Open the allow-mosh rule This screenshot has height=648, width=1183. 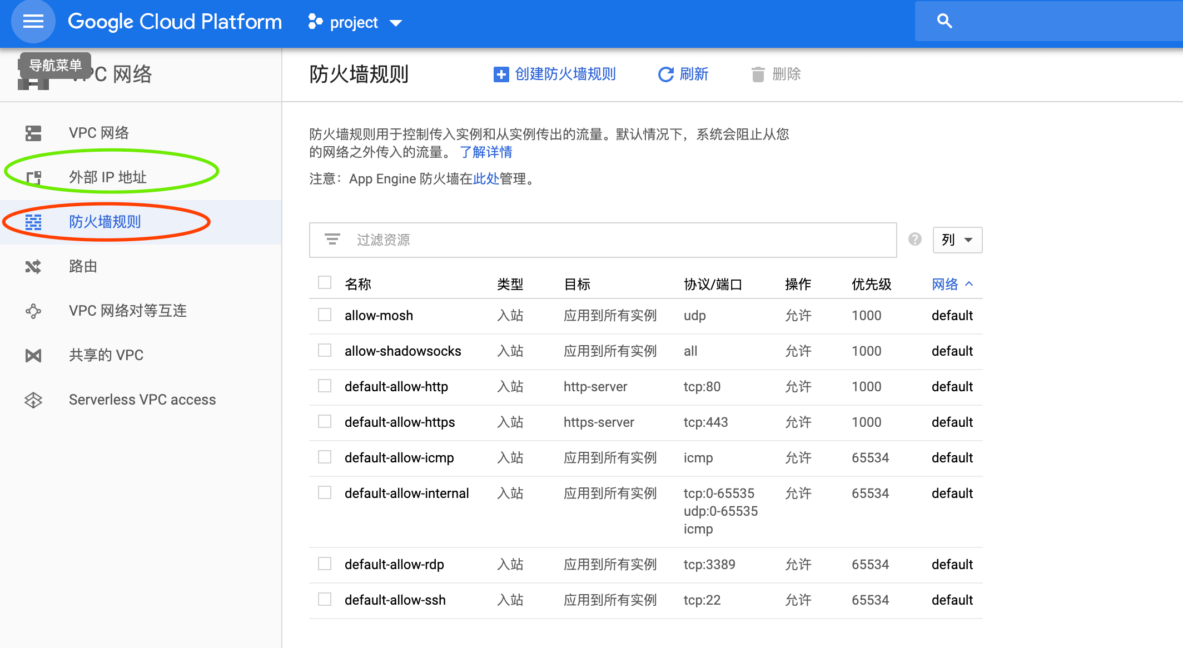pos(379,316)
